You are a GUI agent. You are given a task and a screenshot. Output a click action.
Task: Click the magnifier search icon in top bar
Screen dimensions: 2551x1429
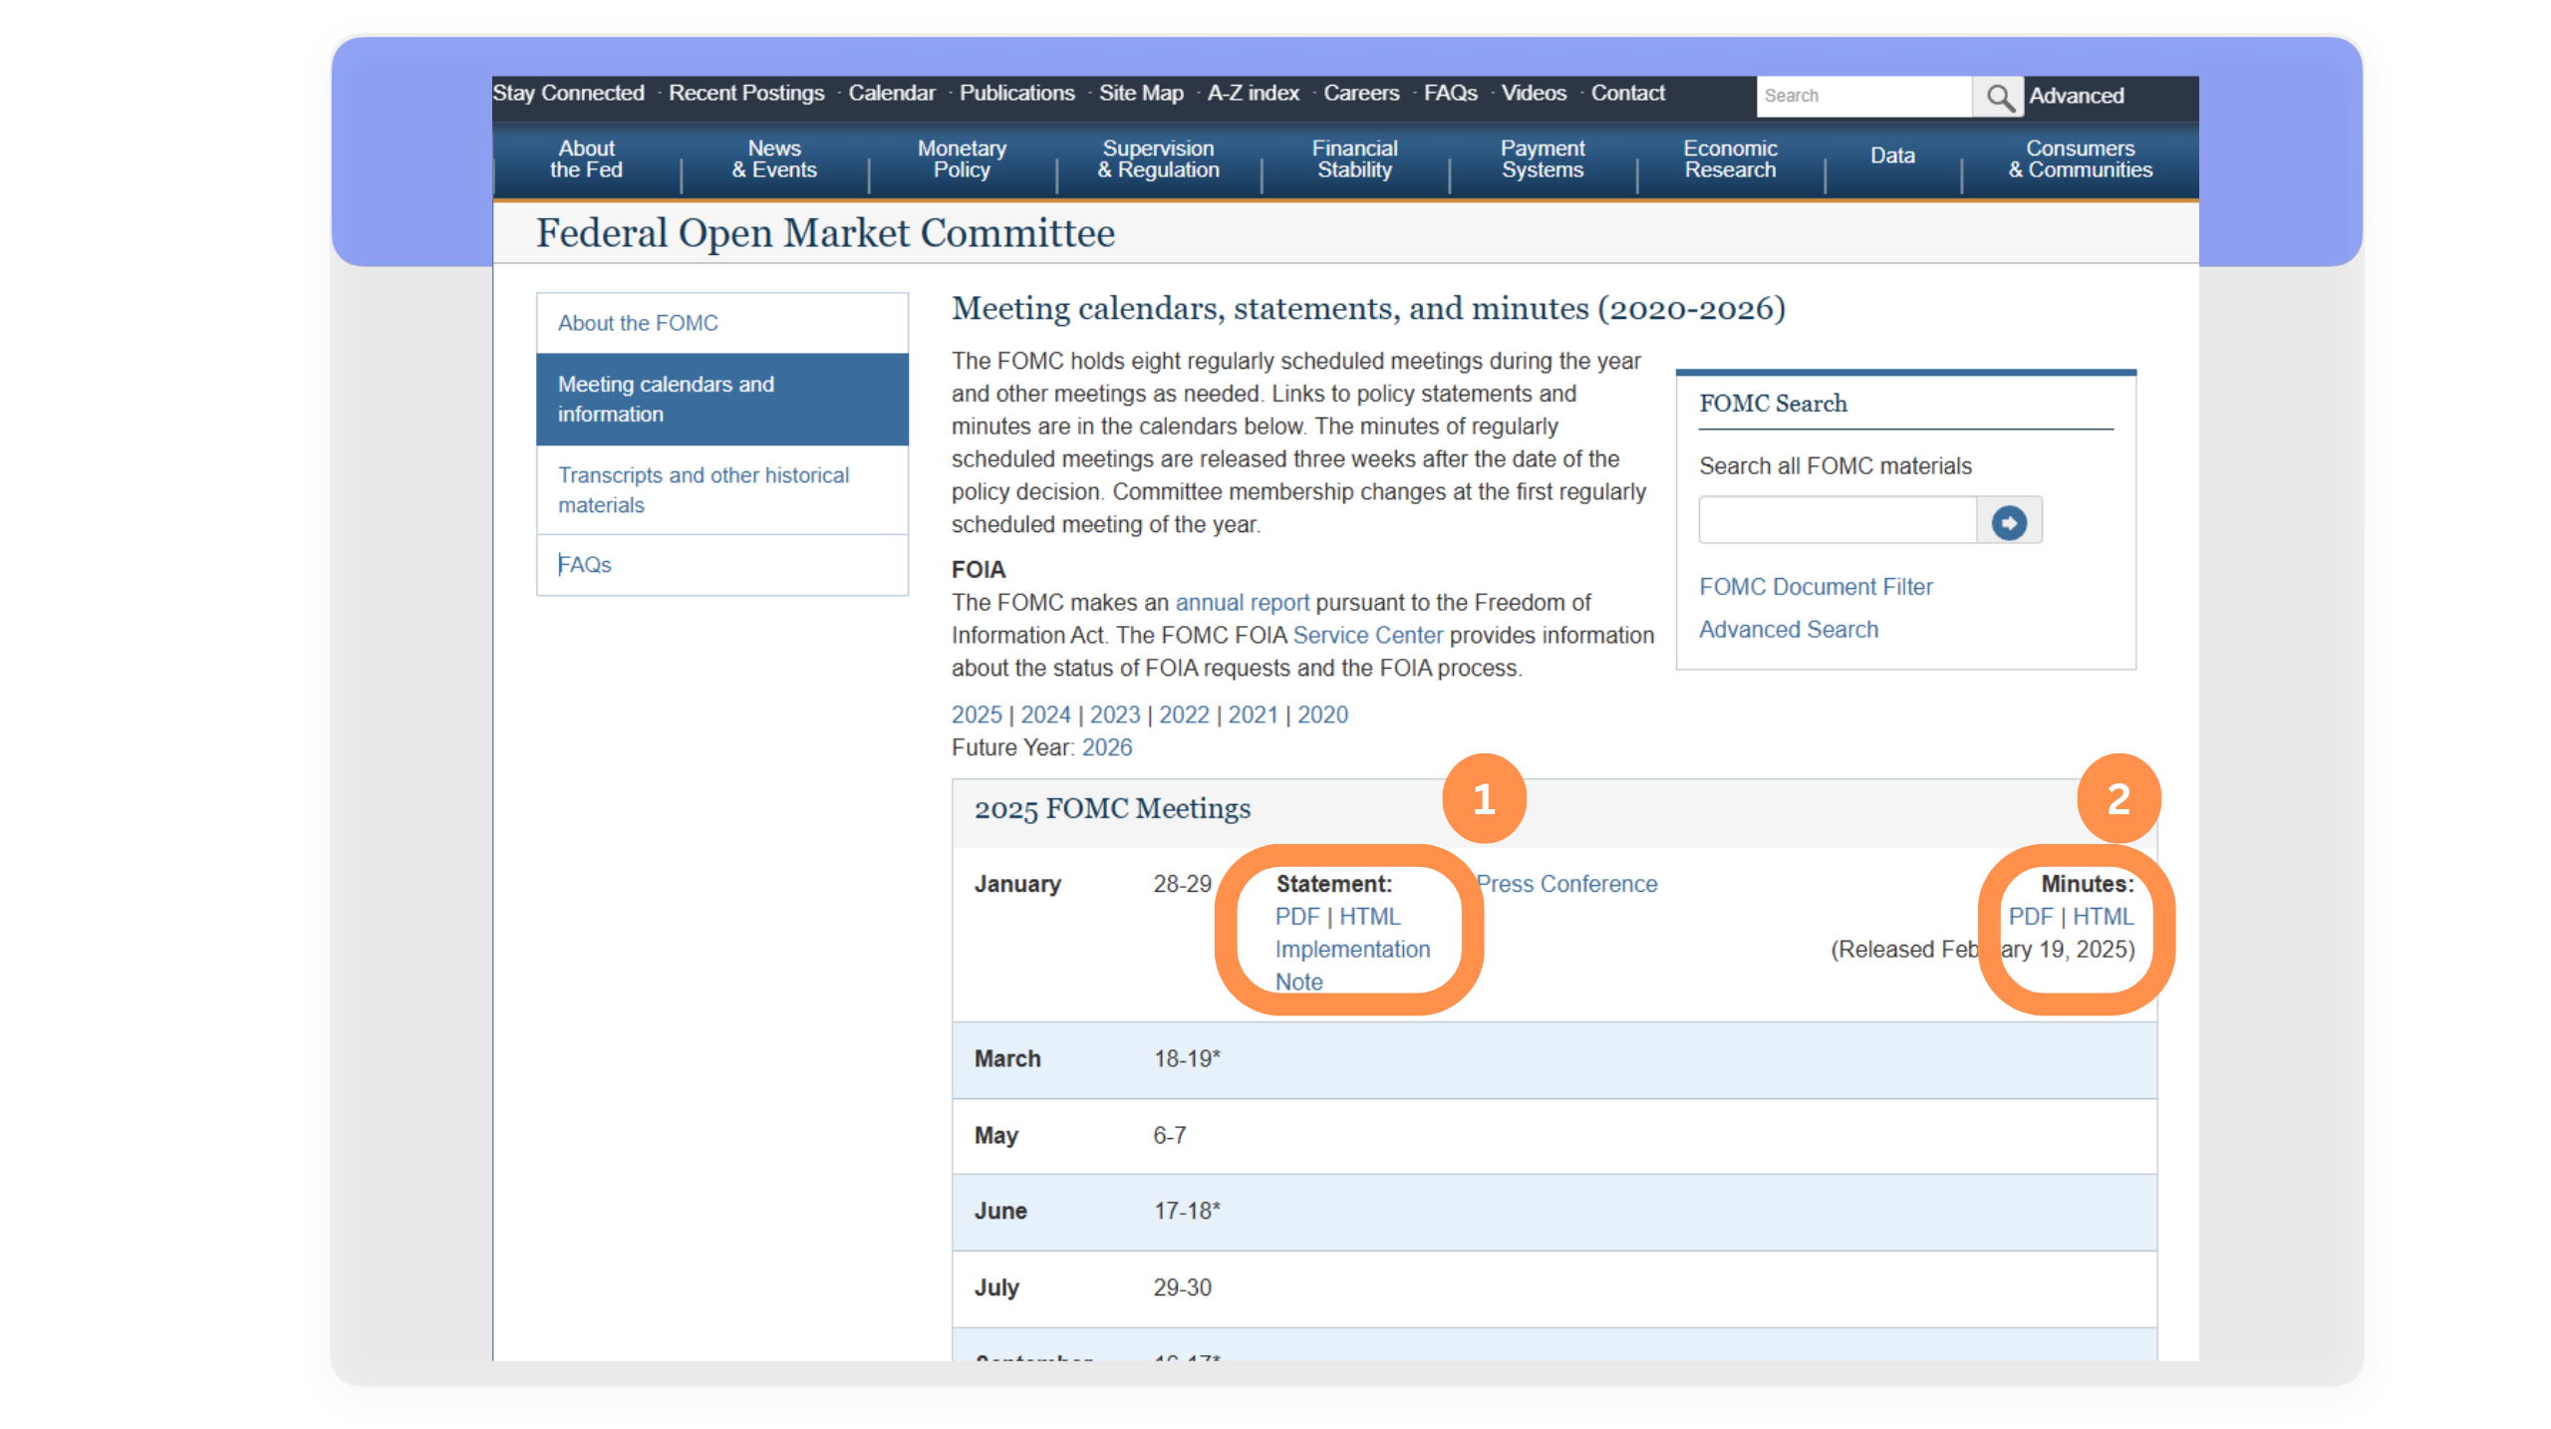tap(1998, 97)
